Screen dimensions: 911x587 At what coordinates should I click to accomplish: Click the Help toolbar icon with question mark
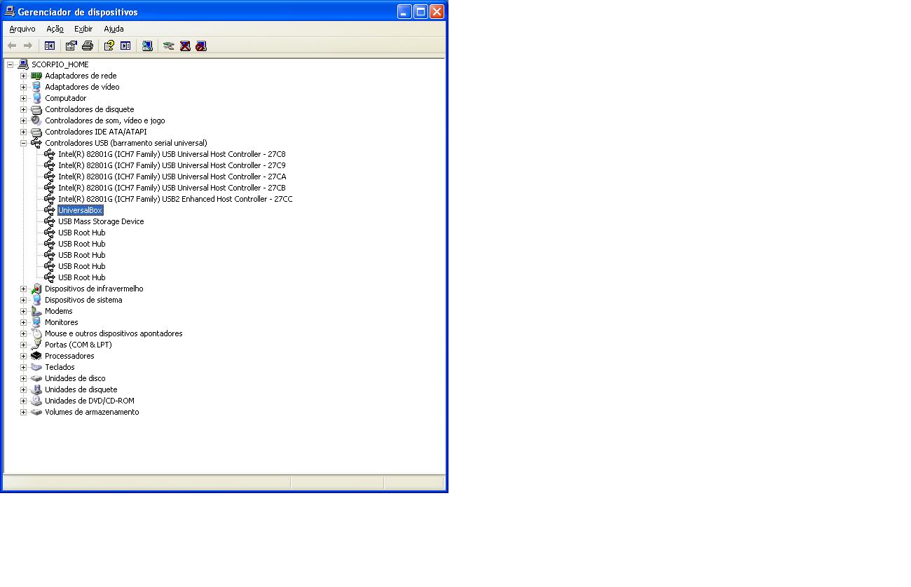(109, 46)
